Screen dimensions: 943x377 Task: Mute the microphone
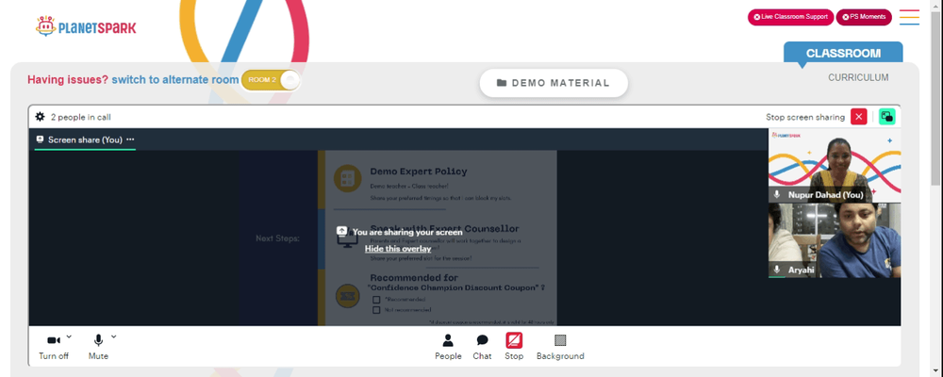[x=98, y=347]
